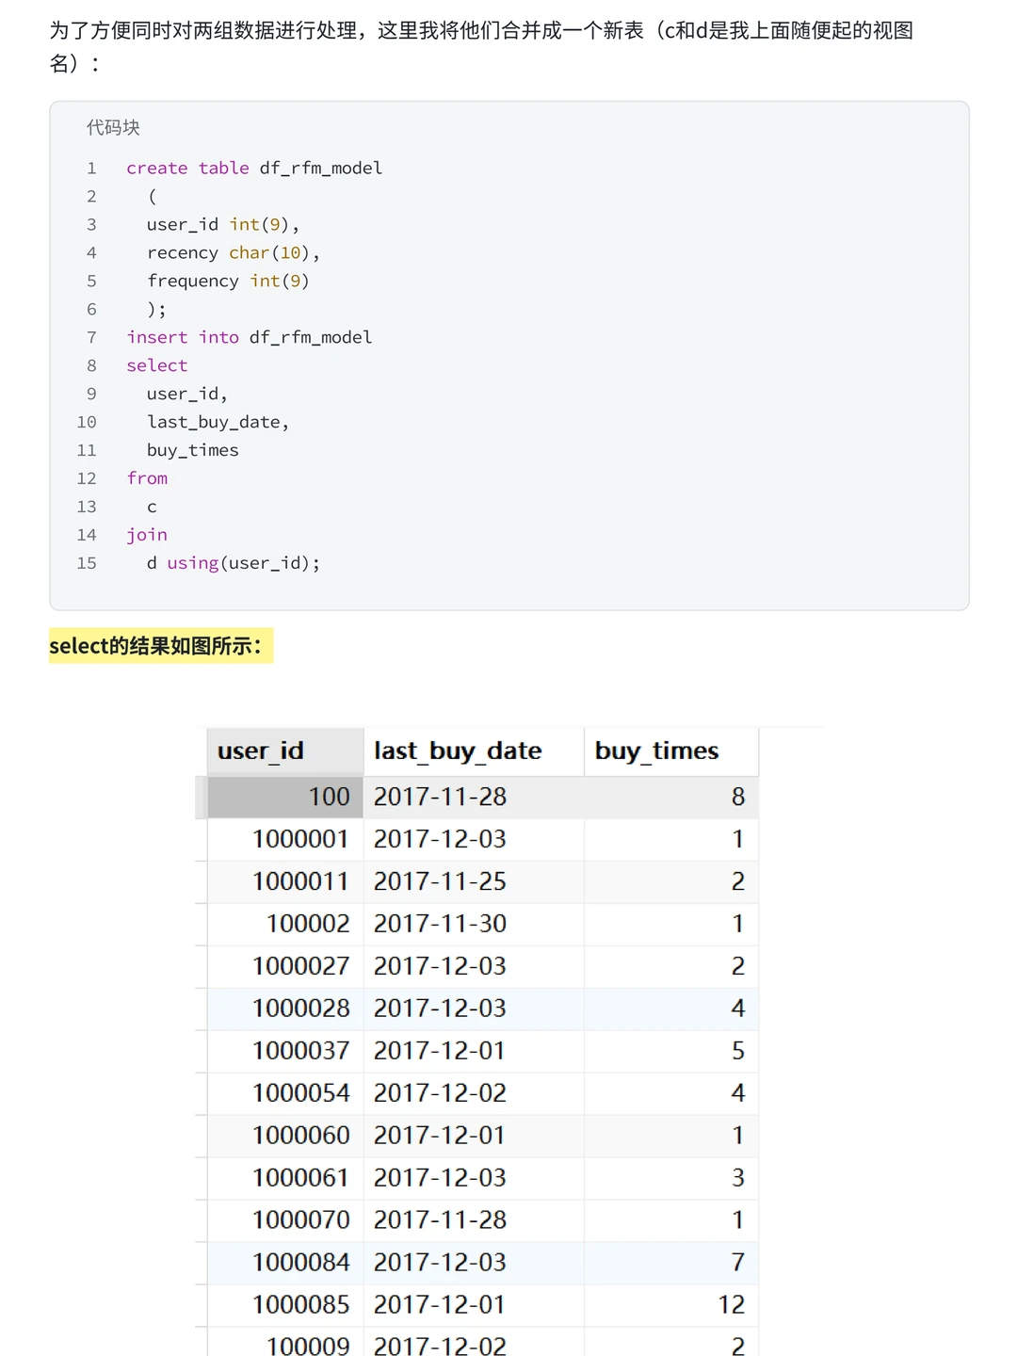Select the cell with user_id 100

(x=285, y=797)
